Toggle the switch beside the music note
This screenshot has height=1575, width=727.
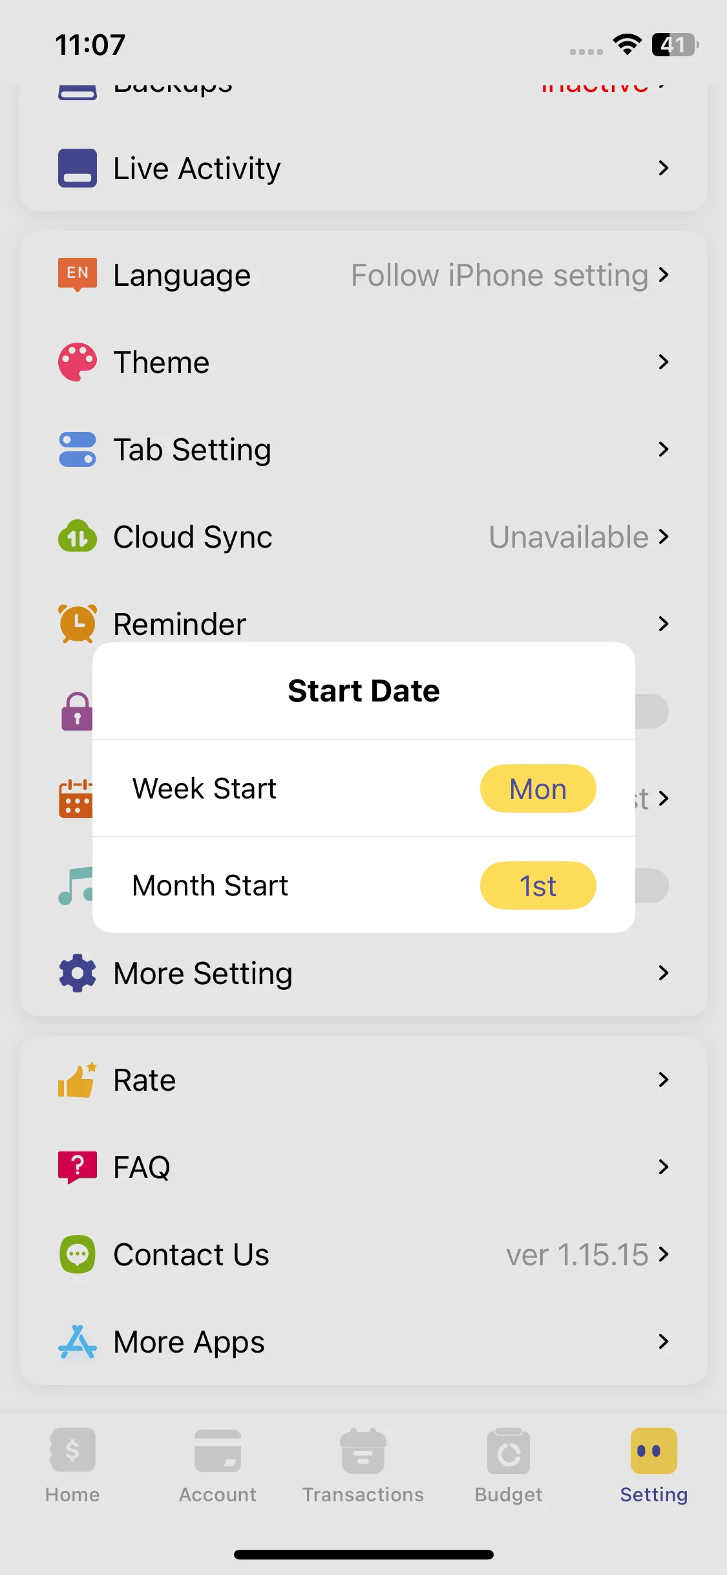651,886
